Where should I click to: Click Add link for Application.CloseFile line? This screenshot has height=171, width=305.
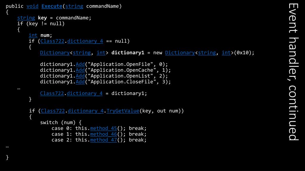tap(80, 82)
